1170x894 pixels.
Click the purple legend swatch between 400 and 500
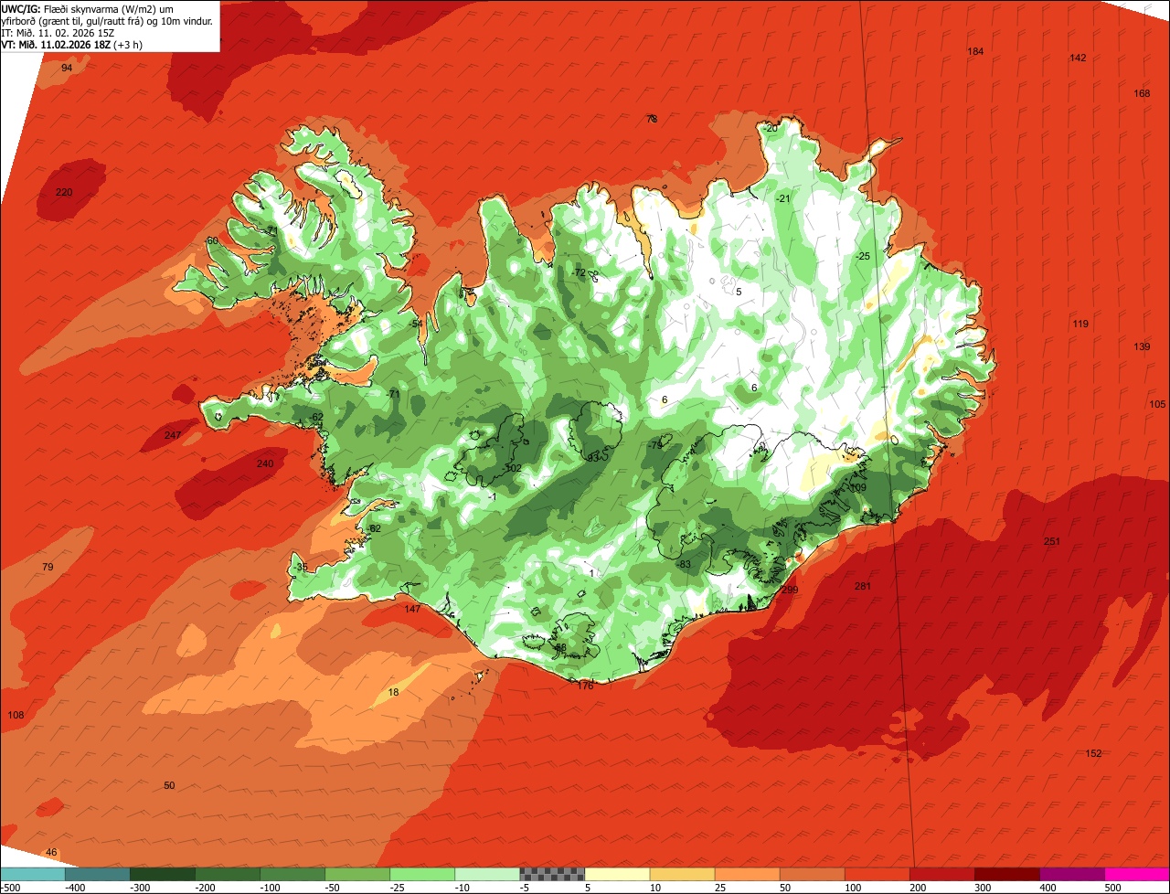coord(1072,874)
